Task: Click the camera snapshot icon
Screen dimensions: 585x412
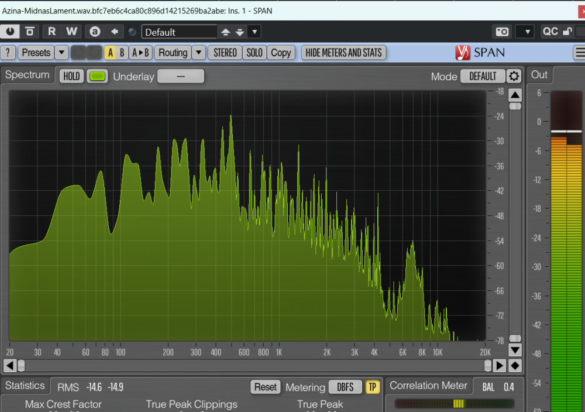Action: pyautogui.click(x=502, y=32)
